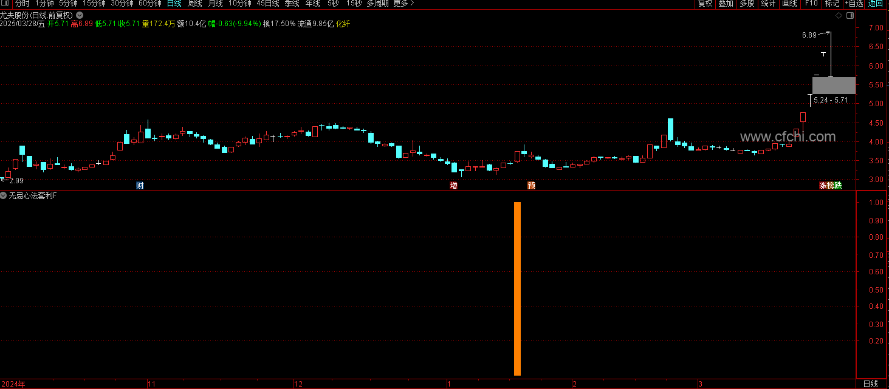This screenshot has width=889, height=389.
Task: Click the 量172.4万 volume value
Action: pyautogui.click(x=159, y=24)
